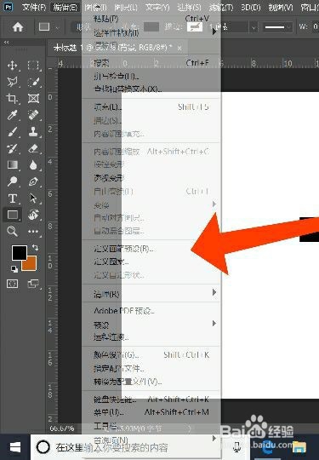Image resolution: width=319 pixels, height=460 pixels.
Task: Select the Clone Stamp tool
Action: (x=33, y=131)
